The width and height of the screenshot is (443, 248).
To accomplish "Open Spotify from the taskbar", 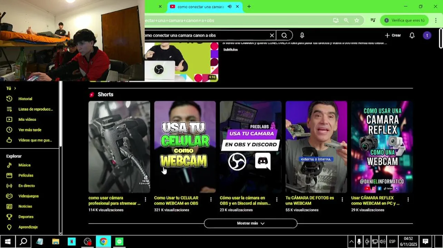I will click(119, 241).
